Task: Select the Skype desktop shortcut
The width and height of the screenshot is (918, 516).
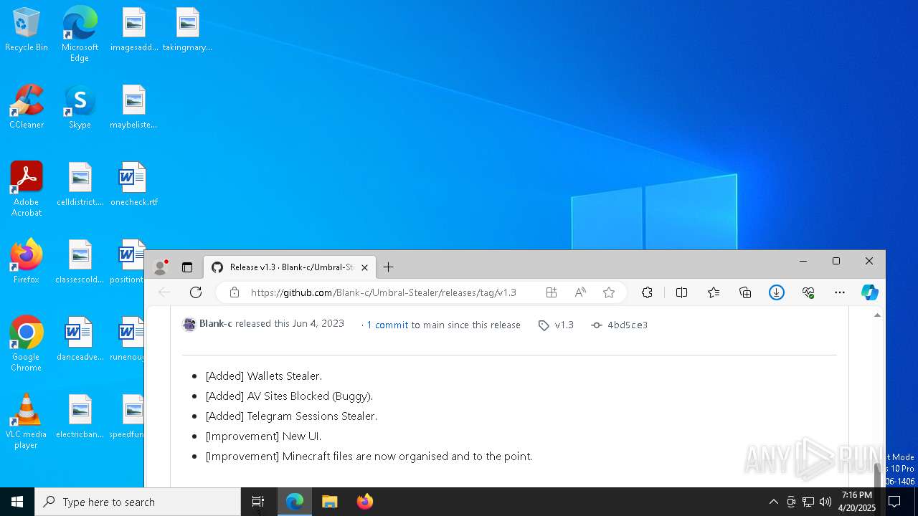Action: 80,107
